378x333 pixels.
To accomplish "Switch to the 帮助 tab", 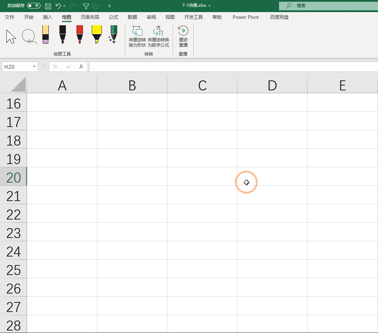I will point(217,17).
